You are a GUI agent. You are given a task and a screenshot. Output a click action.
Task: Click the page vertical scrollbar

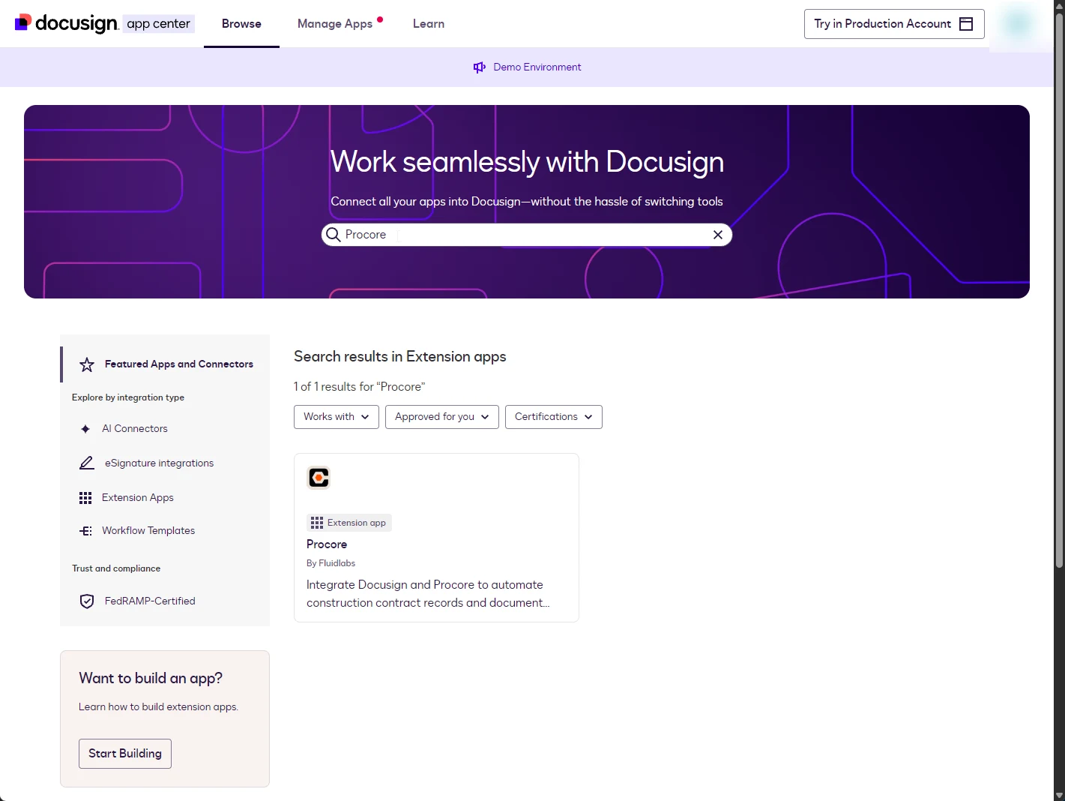1059,291
